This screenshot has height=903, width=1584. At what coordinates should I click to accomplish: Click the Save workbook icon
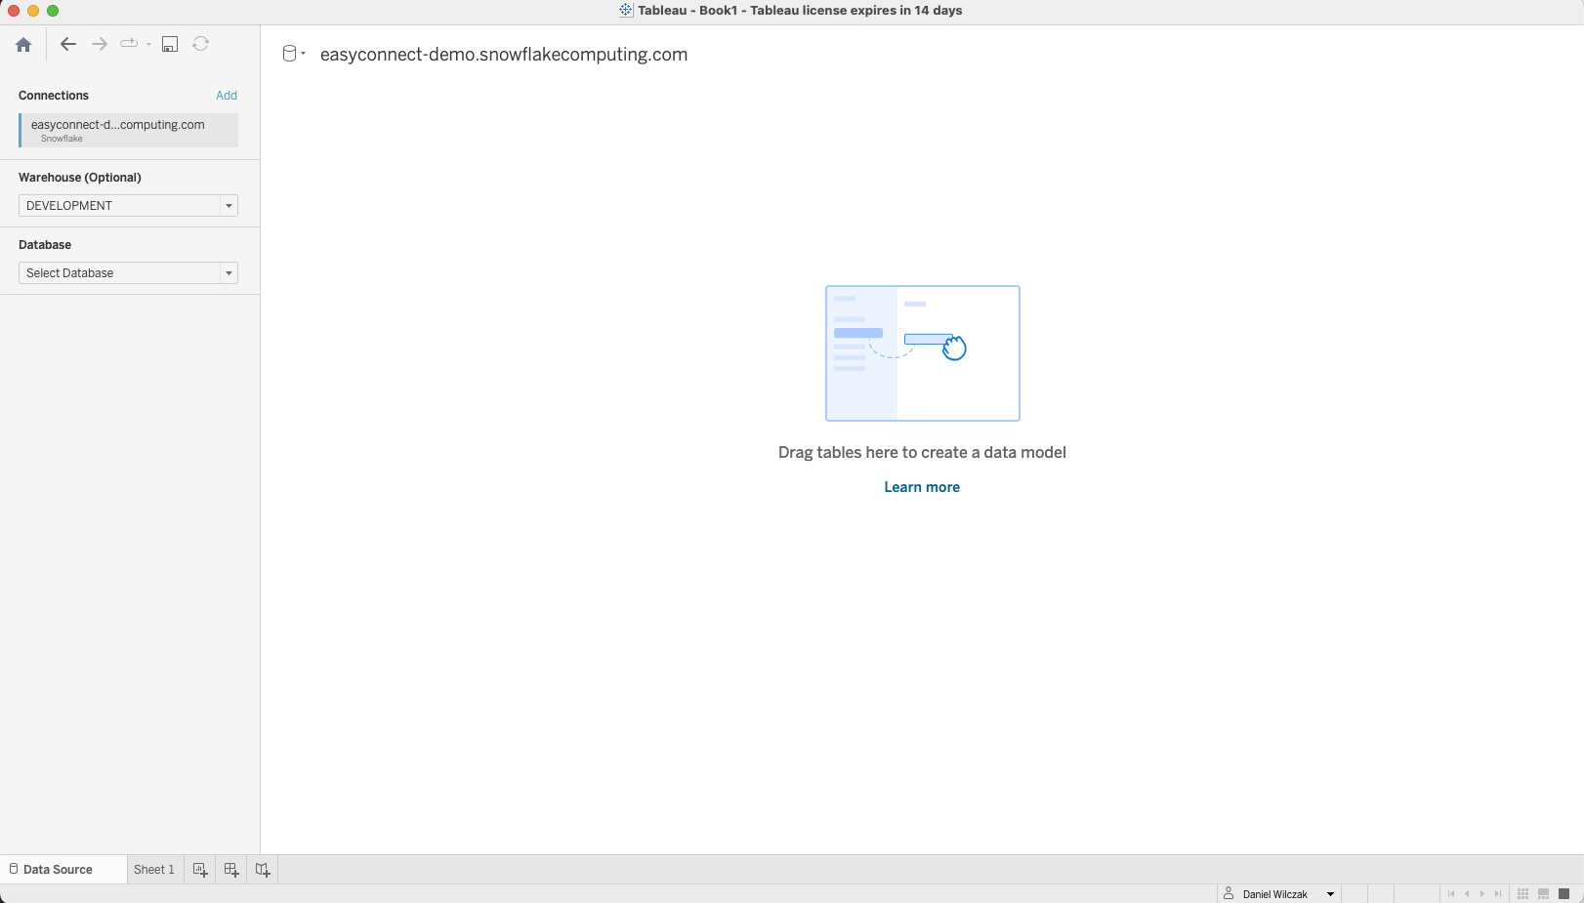(x=170, y=44)
